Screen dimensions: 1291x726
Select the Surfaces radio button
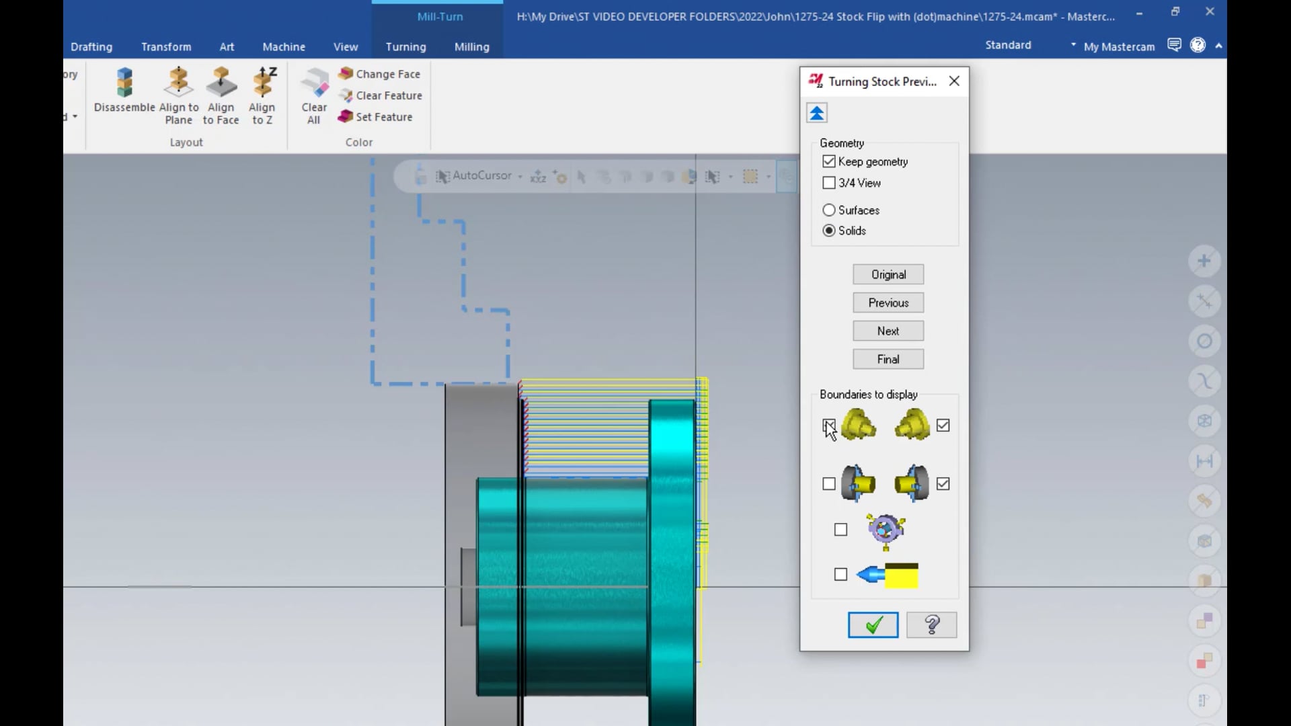point(829,210)
